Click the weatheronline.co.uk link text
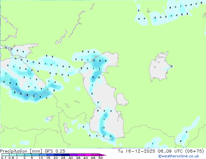The width and height of the screenshot is (206, 159). 179,156
